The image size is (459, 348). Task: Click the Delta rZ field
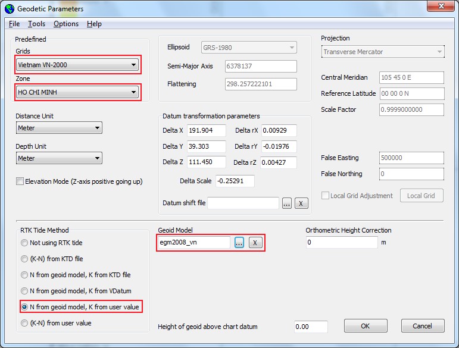click(x=279, y=162)
